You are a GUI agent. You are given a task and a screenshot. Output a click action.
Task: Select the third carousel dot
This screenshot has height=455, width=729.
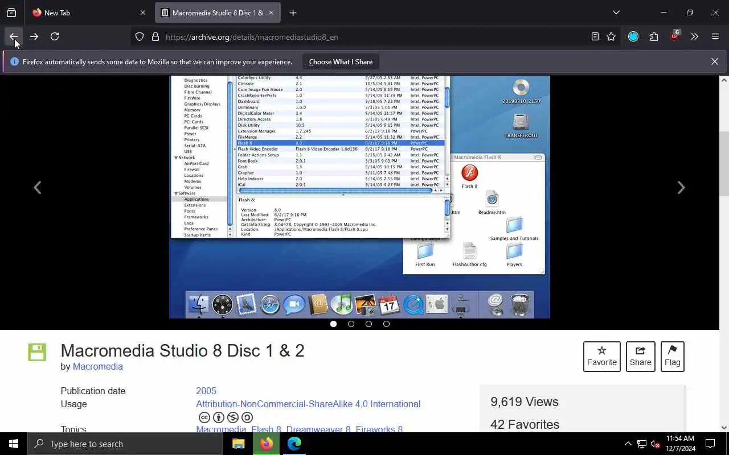coord(368,324)
